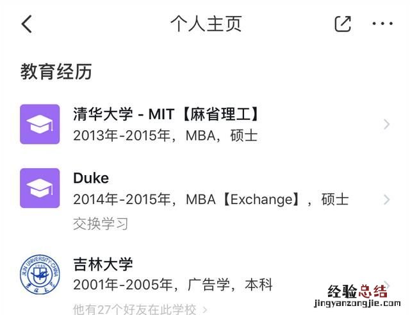Tap the back arrow

[x=26, y=24]
